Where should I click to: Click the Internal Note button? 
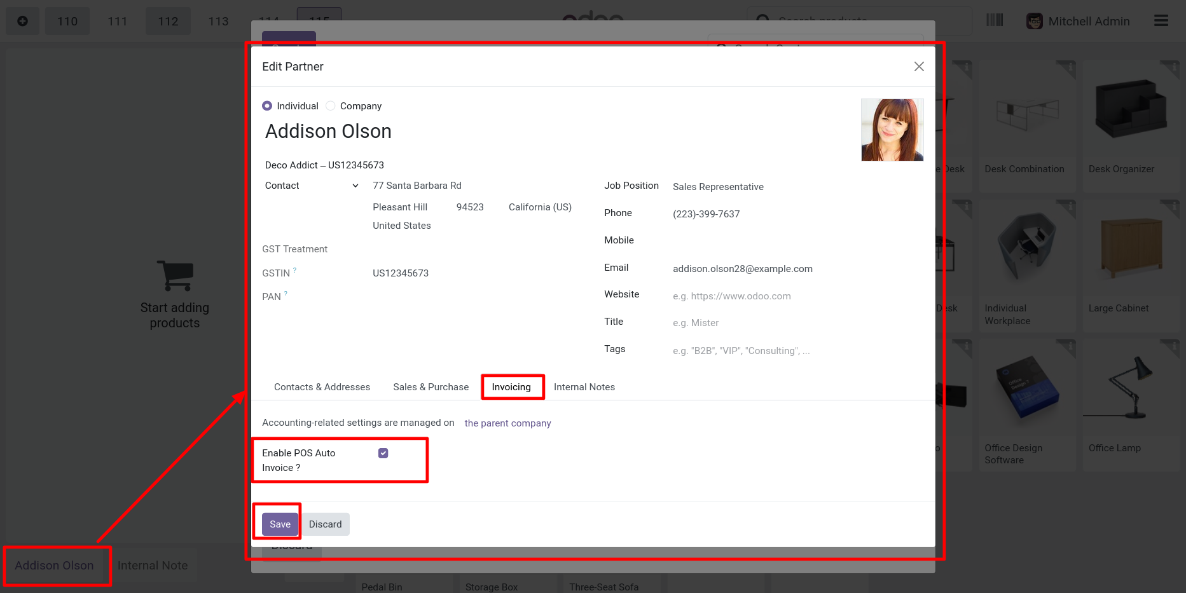coord(153,566)
